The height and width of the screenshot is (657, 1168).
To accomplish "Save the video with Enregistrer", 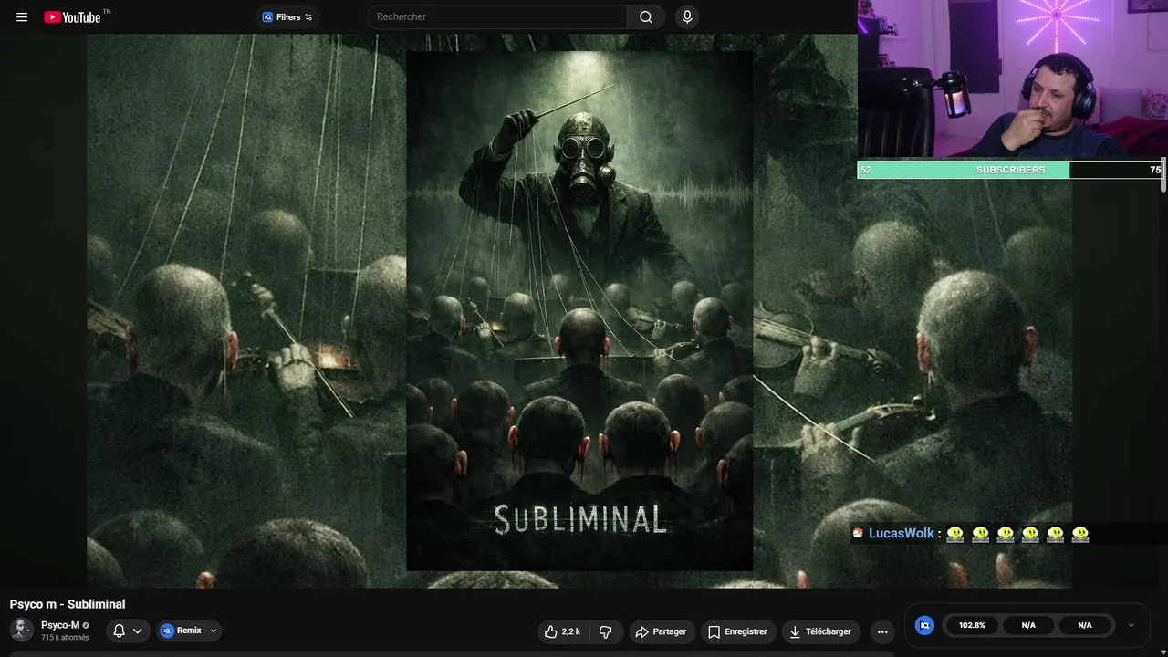I will (737, 631).
